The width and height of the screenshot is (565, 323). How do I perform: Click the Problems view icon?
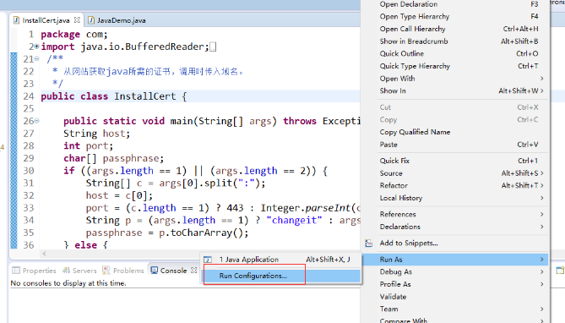coord(106,271)
